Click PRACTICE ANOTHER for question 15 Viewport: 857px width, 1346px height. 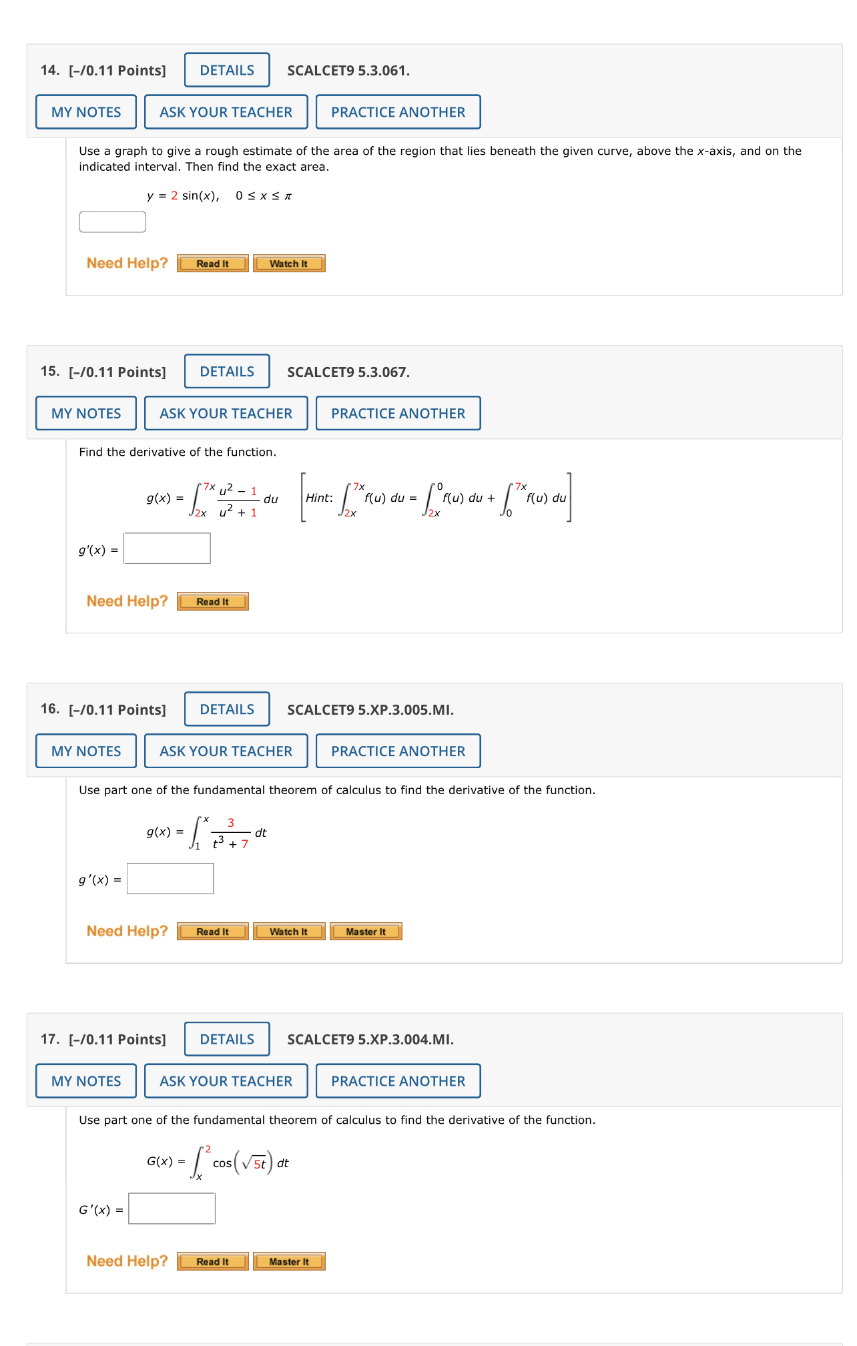click(397, 413)
